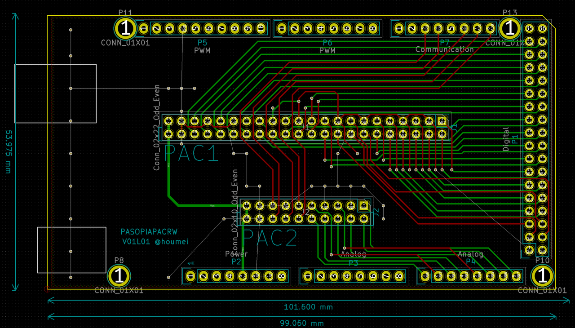This screenshot has width=575, height=328.
Task: Select the P10 reference label
Action: [x=543, y=260]
